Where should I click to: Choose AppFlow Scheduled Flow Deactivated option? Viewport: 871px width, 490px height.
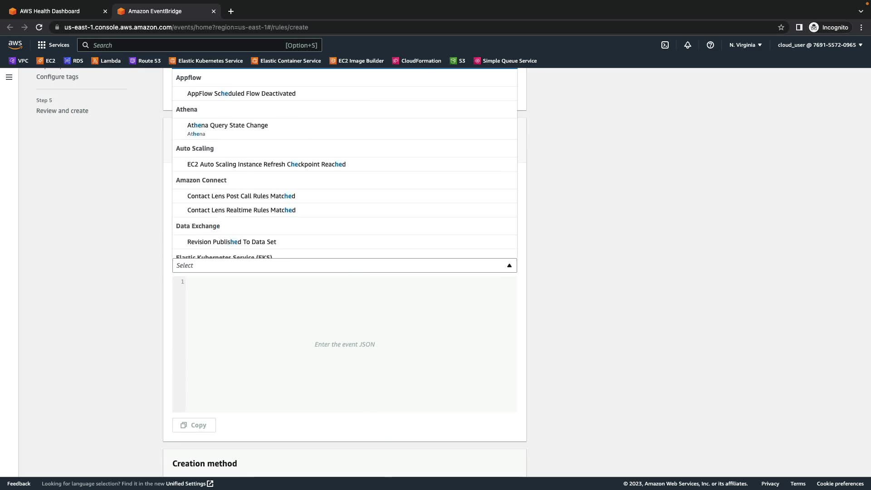pos(241,93)
